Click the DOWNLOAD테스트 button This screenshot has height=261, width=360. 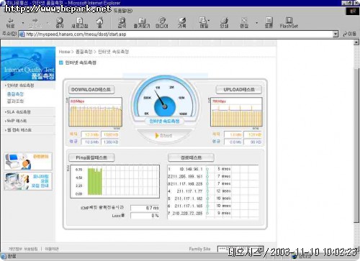coord(91,90)
